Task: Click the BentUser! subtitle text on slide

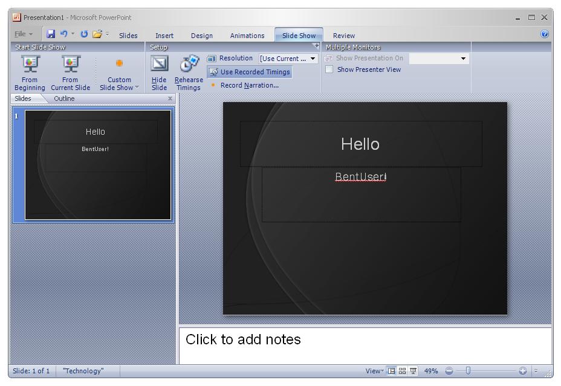Action: [x=361, y=176]
